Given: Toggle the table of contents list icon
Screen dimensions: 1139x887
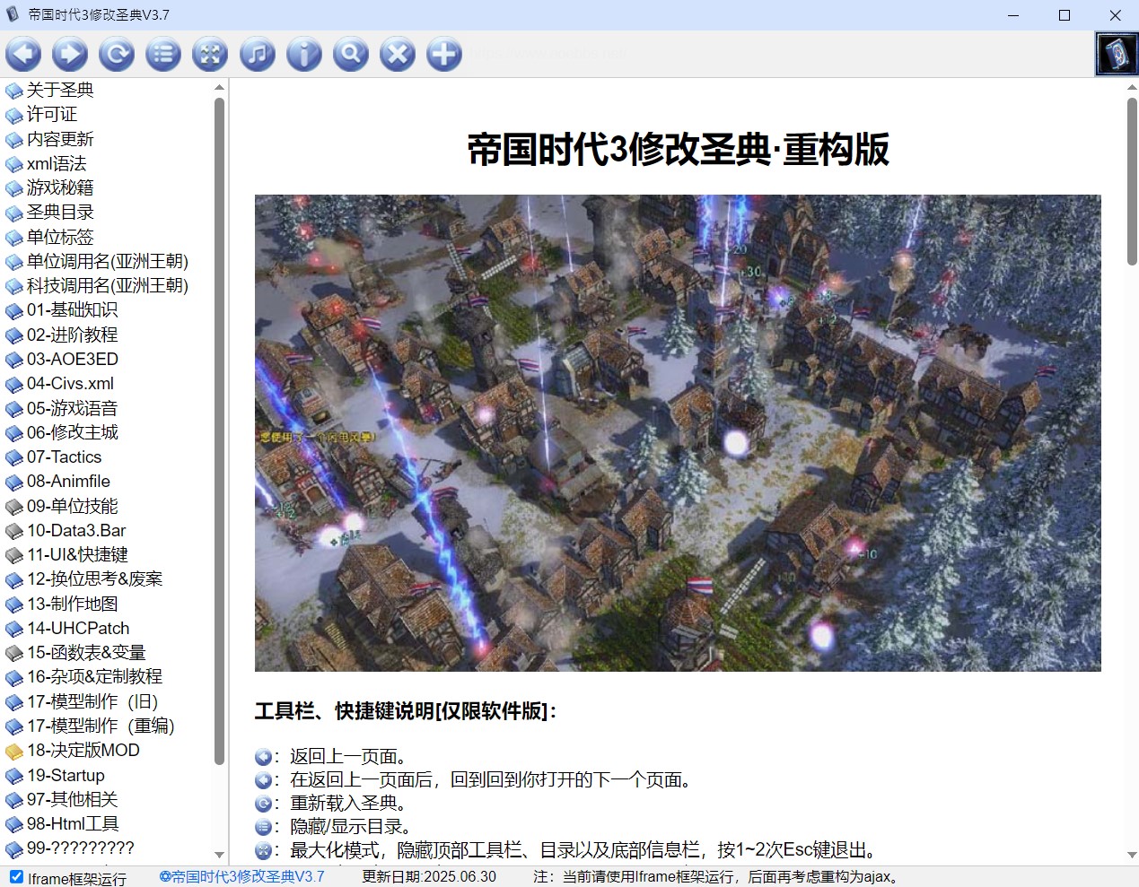Looking at the screenshot, I should 163,55.
